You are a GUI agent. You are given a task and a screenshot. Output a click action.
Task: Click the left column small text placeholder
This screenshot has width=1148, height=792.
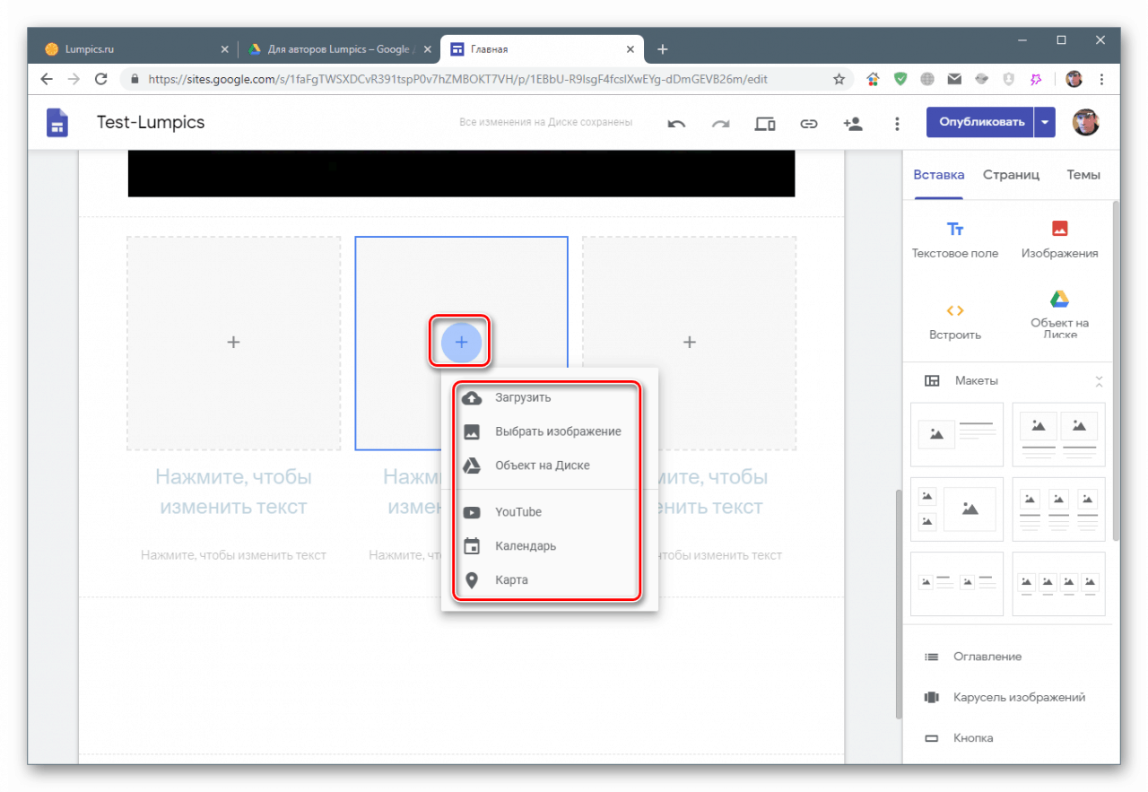pyautogui.click(x=233, y=555)
